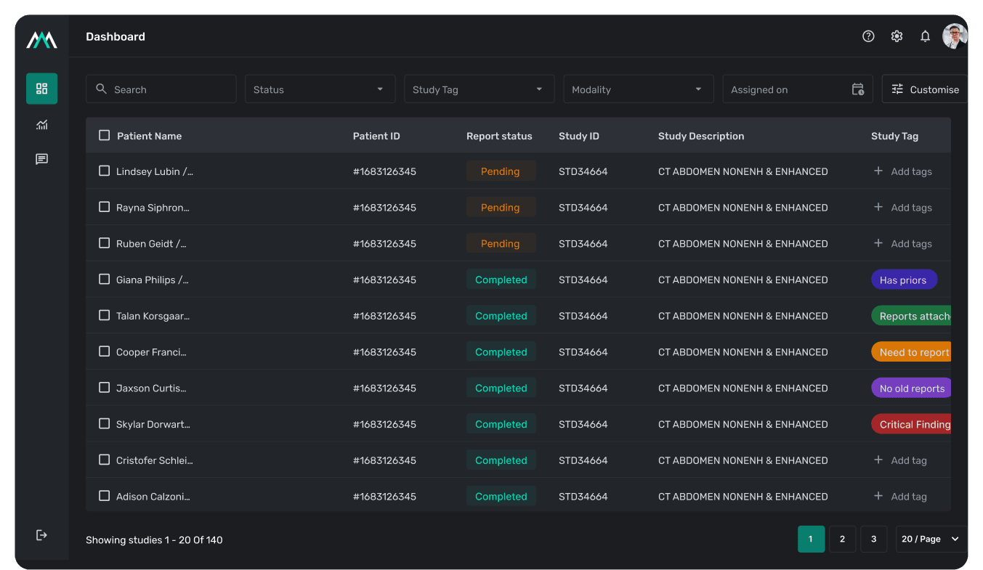This screenshot has height=570, width=983.
Task: Open the Status filter dropdown
Action: click(x=320, y=89)
